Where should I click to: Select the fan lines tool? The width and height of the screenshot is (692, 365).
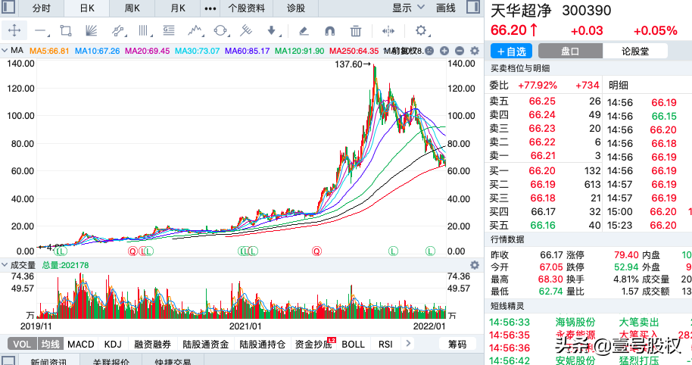(91, 31)
